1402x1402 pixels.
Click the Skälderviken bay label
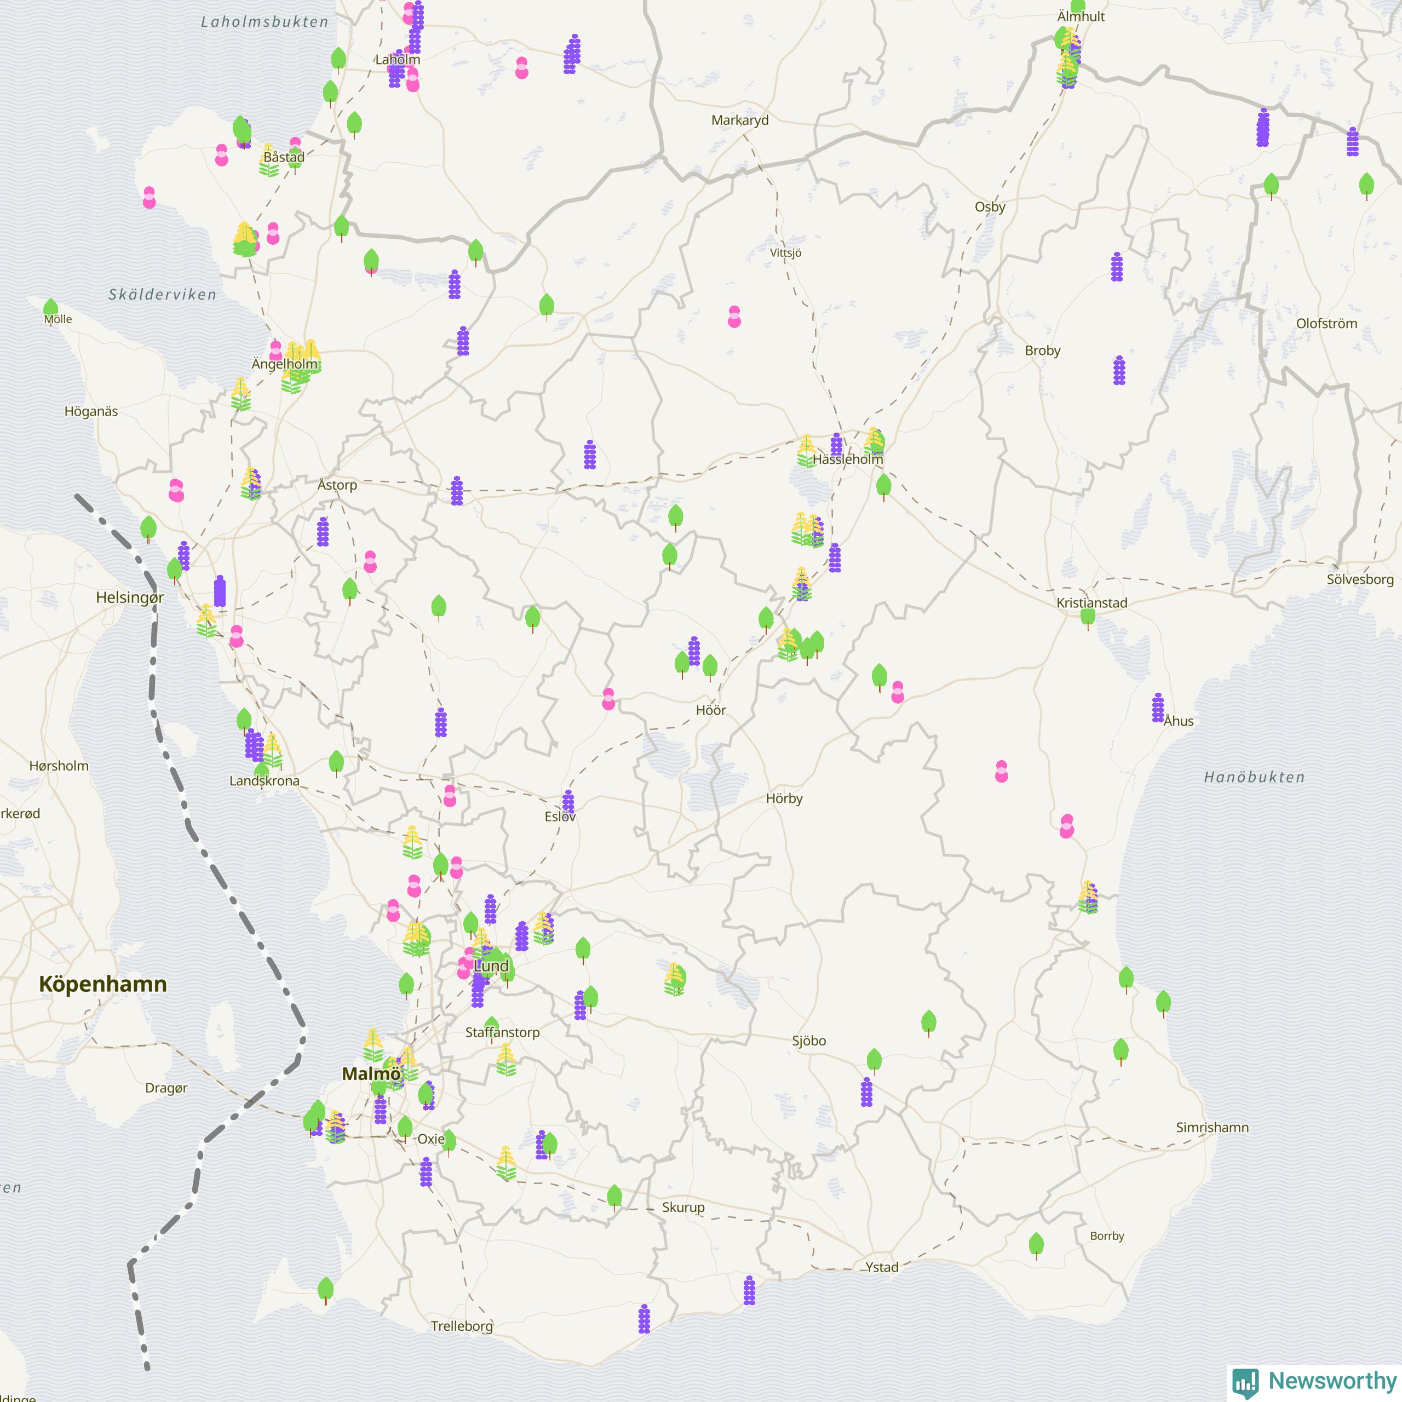[x=163, y=295]
